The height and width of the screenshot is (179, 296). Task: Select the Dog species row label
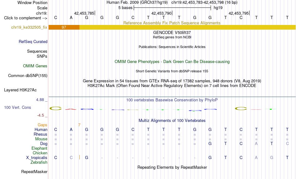point(44,144)
